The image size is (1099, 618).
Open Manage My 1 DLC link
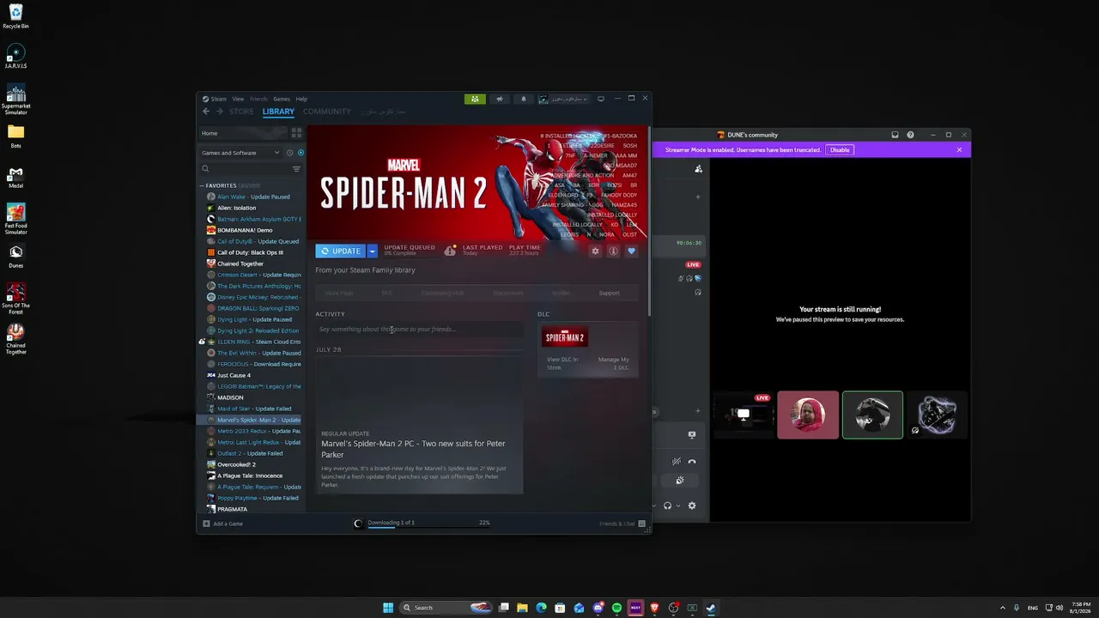pos(613,363)
